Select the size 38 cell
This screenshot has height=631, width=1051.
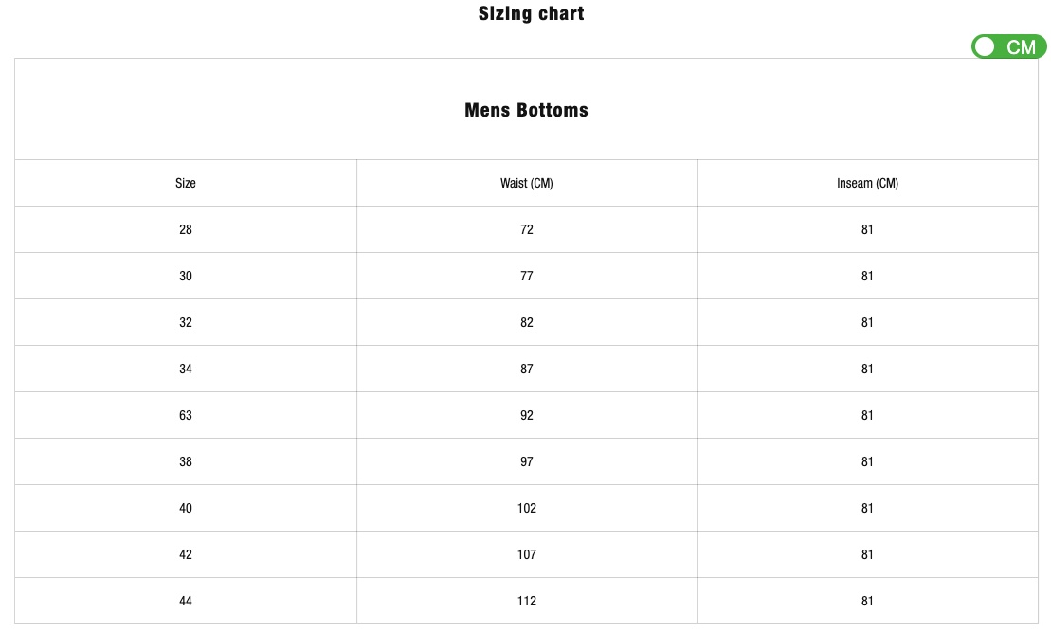pyautogui.click(x=186, y=461)
